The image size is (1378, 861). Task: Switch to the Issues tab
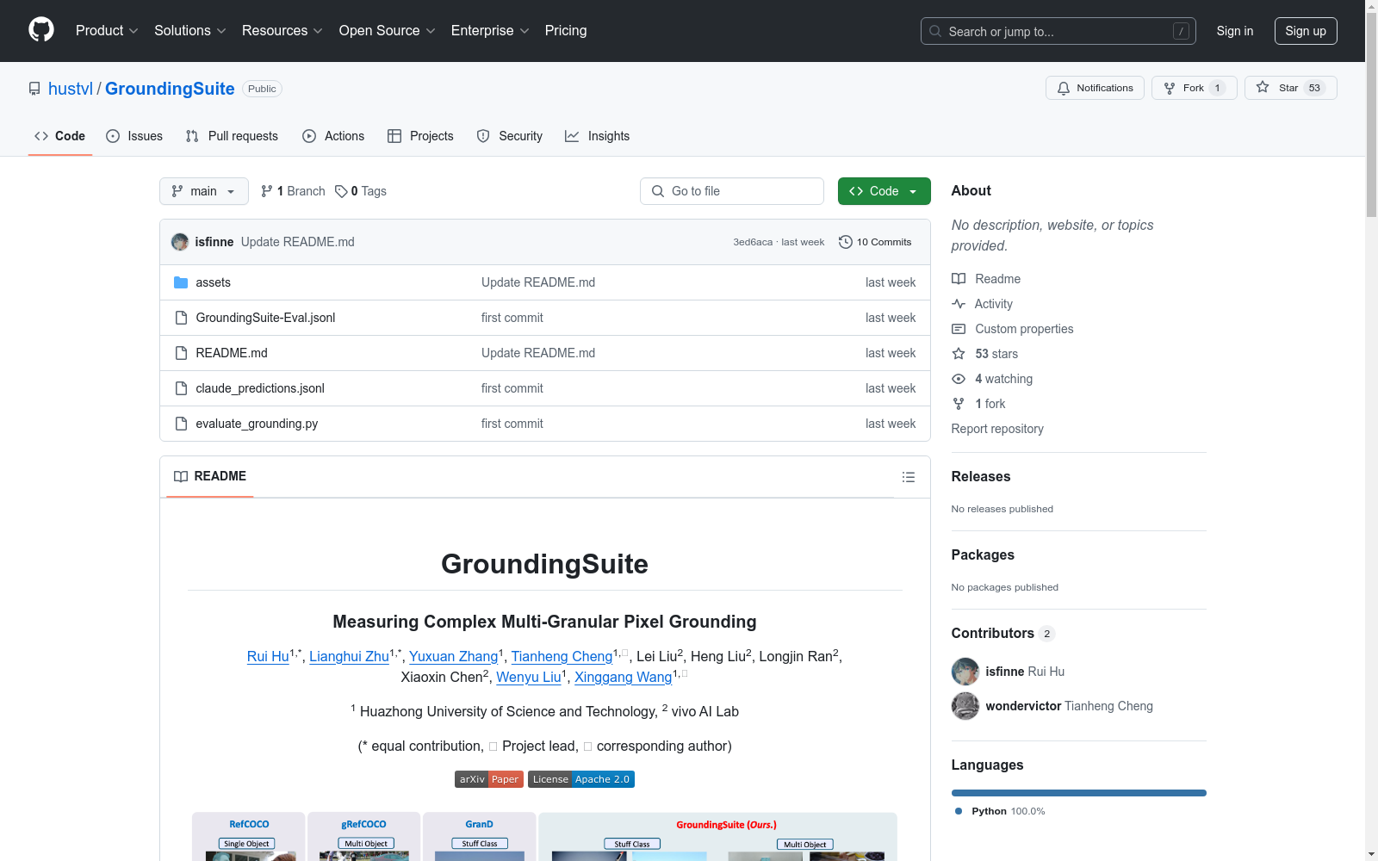pyautogui.click(x=134, y=136)
